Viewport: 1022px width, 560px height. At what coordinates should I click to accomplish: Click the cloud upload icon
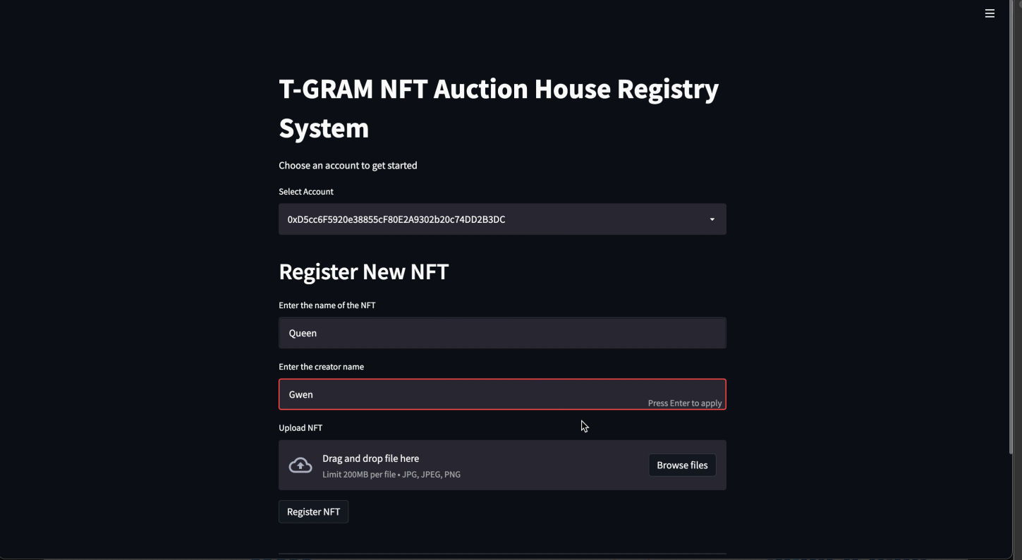coord(300,465)
